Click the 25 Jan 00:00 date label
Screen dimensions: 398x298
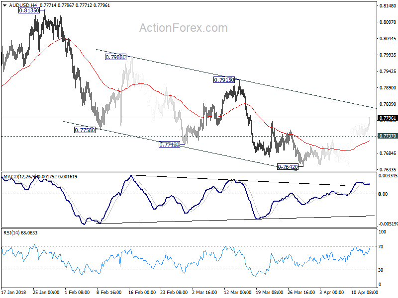(x=46, y=292)
